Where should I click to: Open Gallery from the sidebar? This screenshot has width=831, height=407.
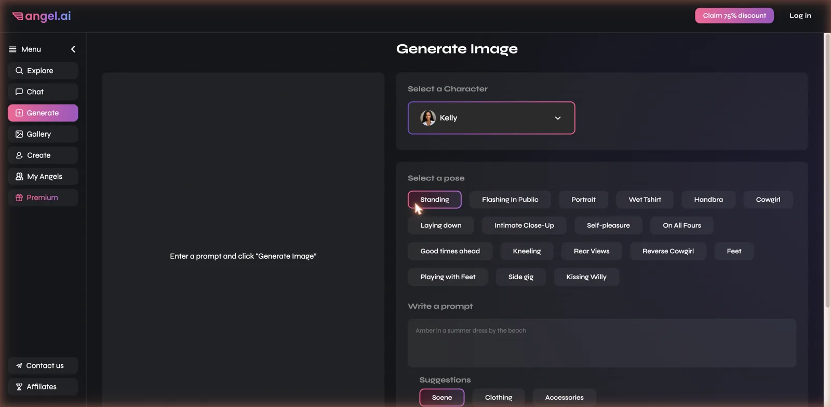(43, 134)
